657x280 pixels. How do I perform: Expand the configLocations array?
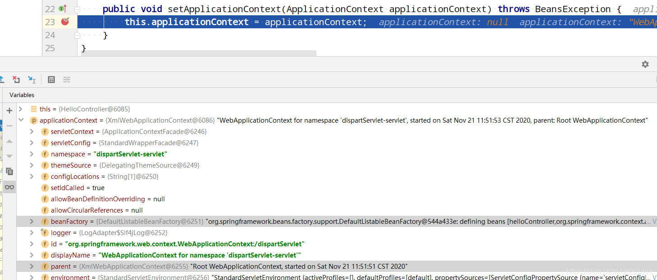point(32,177)
